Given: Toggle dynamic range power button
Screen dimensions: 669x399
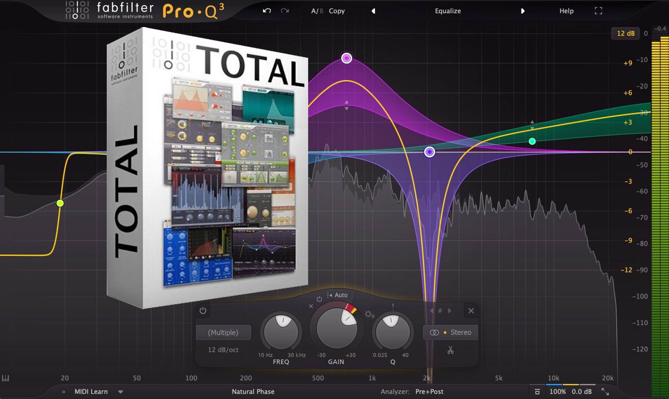Looking at the screenshot, I should click(319, 299).
